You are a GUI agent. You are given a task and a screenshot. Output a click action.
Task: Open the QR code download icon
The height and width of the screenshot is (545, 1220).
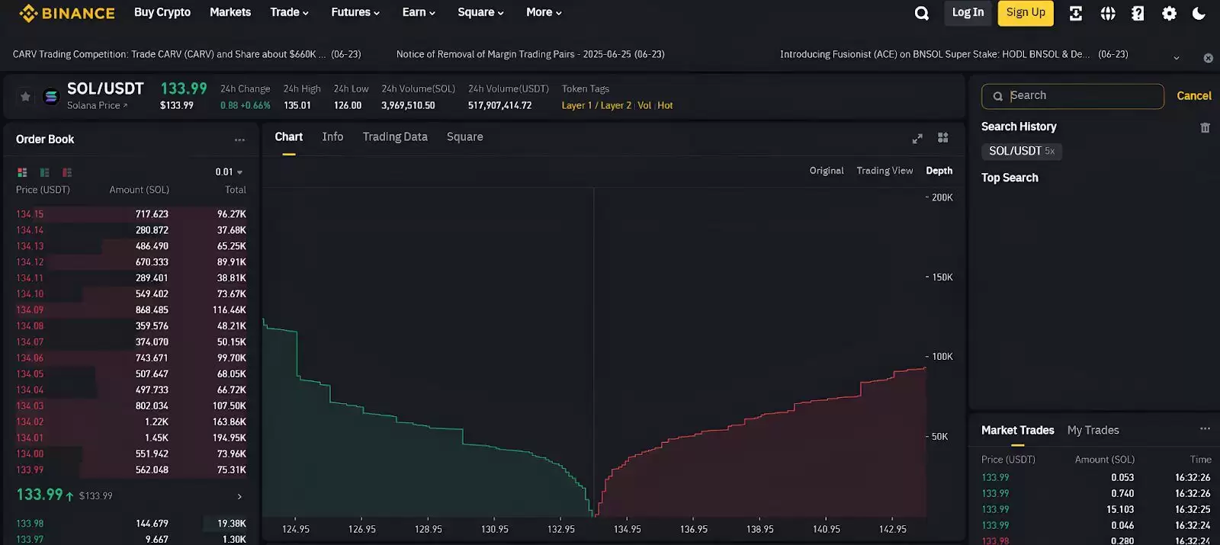[1076, 13]
